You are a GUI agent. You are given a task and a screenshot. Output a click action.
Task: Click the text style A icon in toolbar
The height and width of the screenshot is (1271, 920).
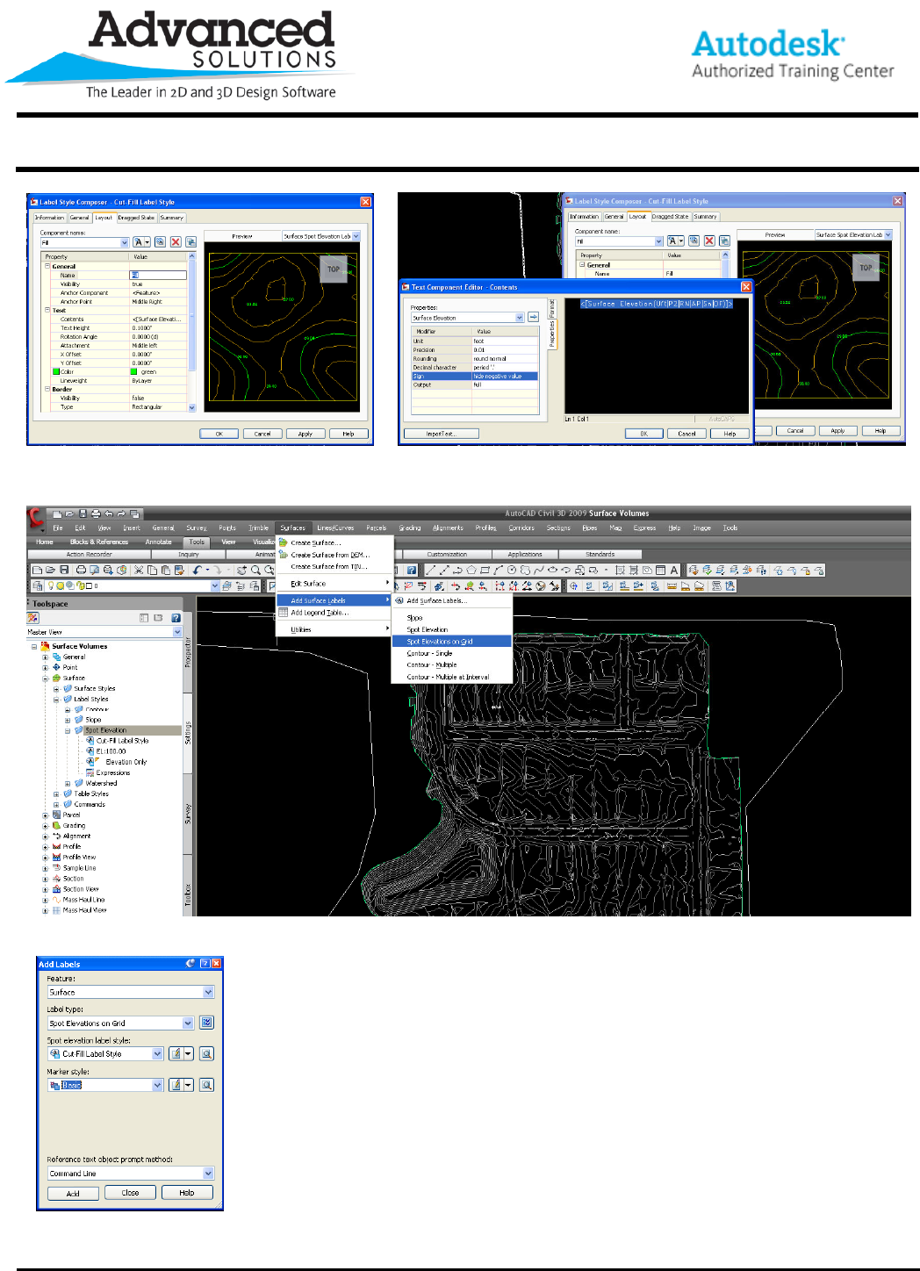[674, 570]
